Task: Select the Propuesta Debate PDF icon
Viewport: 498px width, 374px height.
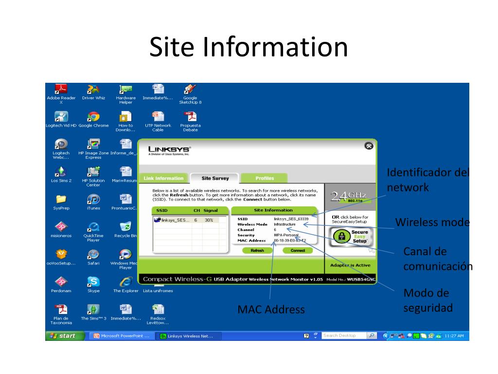Action: 190,121
